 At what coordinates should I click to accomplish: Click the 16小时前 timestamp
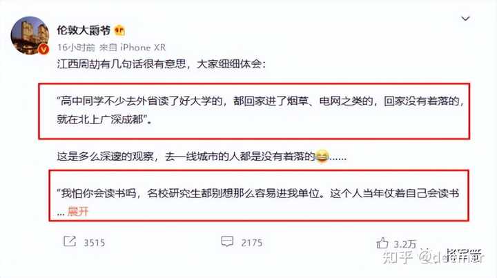(x=76, y=48)
